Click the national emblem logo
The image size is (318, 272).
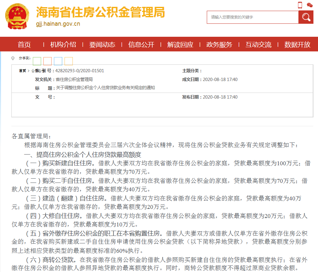click(17, 16)
